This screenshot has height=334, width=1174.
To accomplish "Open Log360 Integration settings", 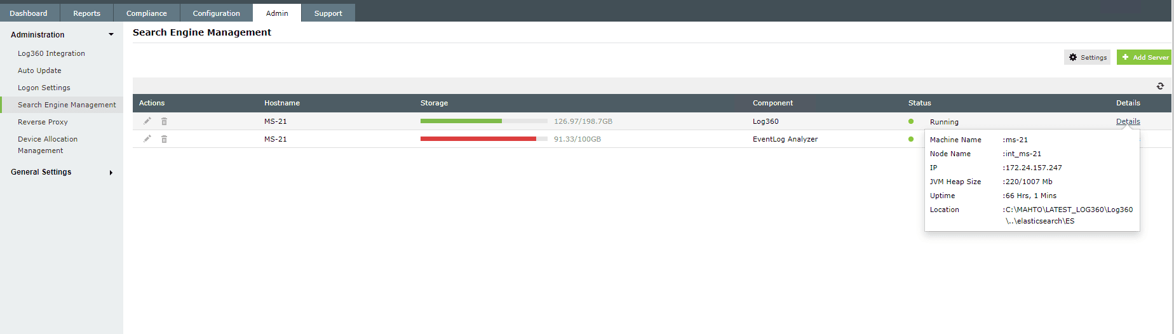I will pyautogui.click(x=51, y=53).
